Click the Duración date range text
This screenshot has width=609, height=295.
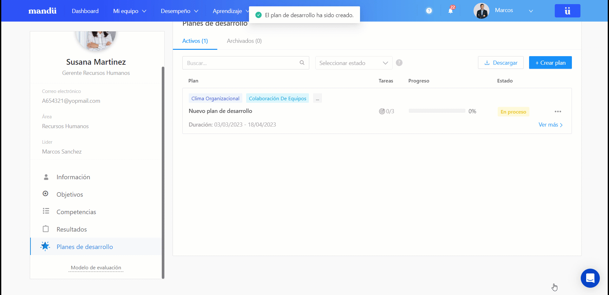click(x=232, y=125)
